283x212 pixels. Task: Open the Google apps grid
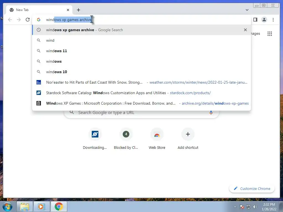(x=270, y=34)
